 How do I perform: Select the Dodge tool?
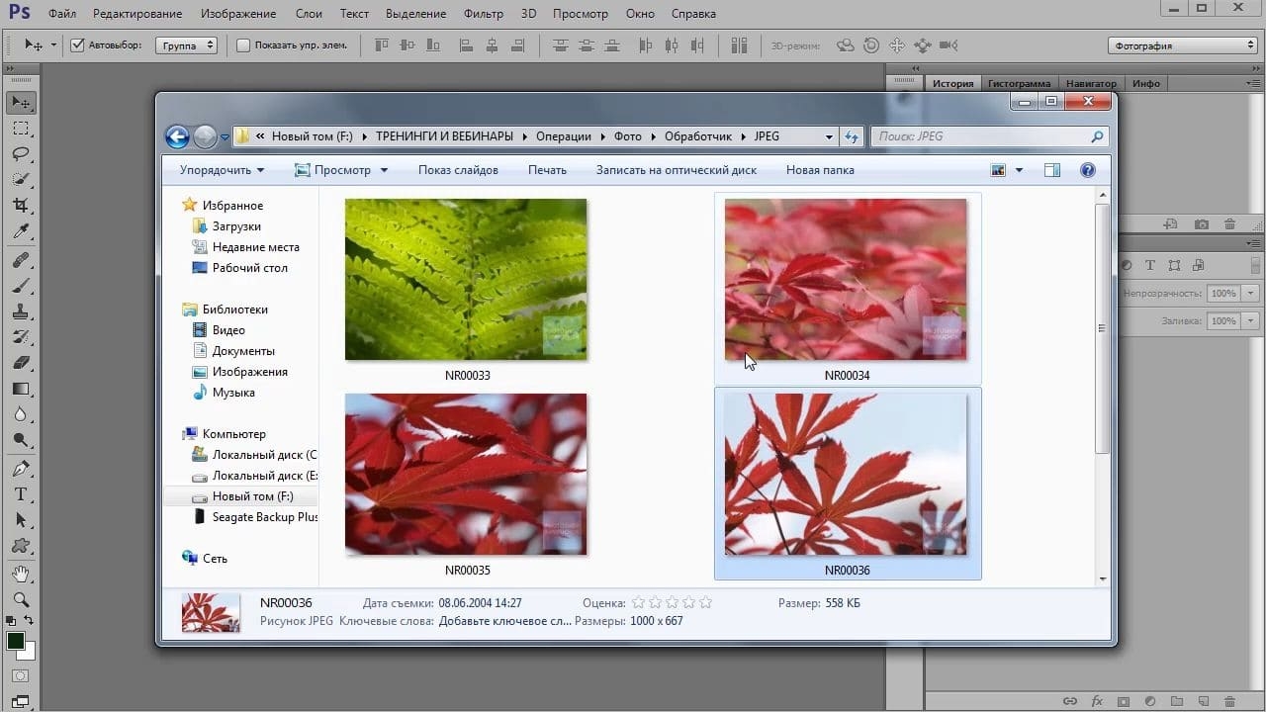pyautogui.click(x=21, y=440)
